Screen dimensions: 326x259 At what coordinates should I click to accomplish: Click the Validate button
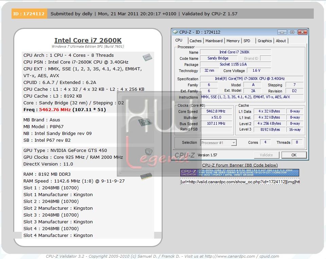click(x=266, y=155)
